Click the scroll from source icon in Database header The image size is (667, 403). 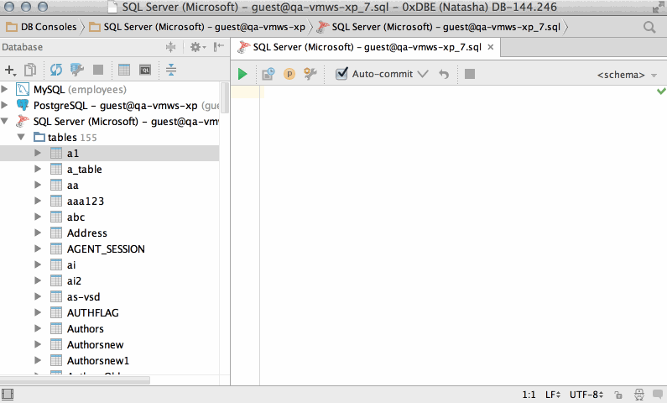[x=170, y=47]
